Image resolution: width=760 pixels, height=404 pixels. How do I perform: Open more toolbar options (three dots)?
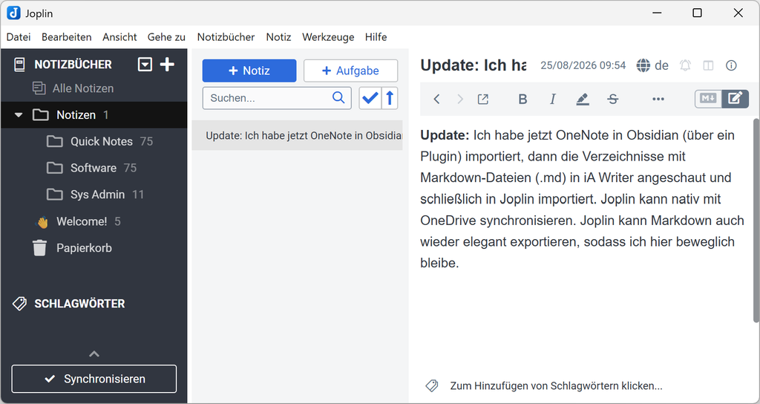pyautogui.click(x=658, y=99)
